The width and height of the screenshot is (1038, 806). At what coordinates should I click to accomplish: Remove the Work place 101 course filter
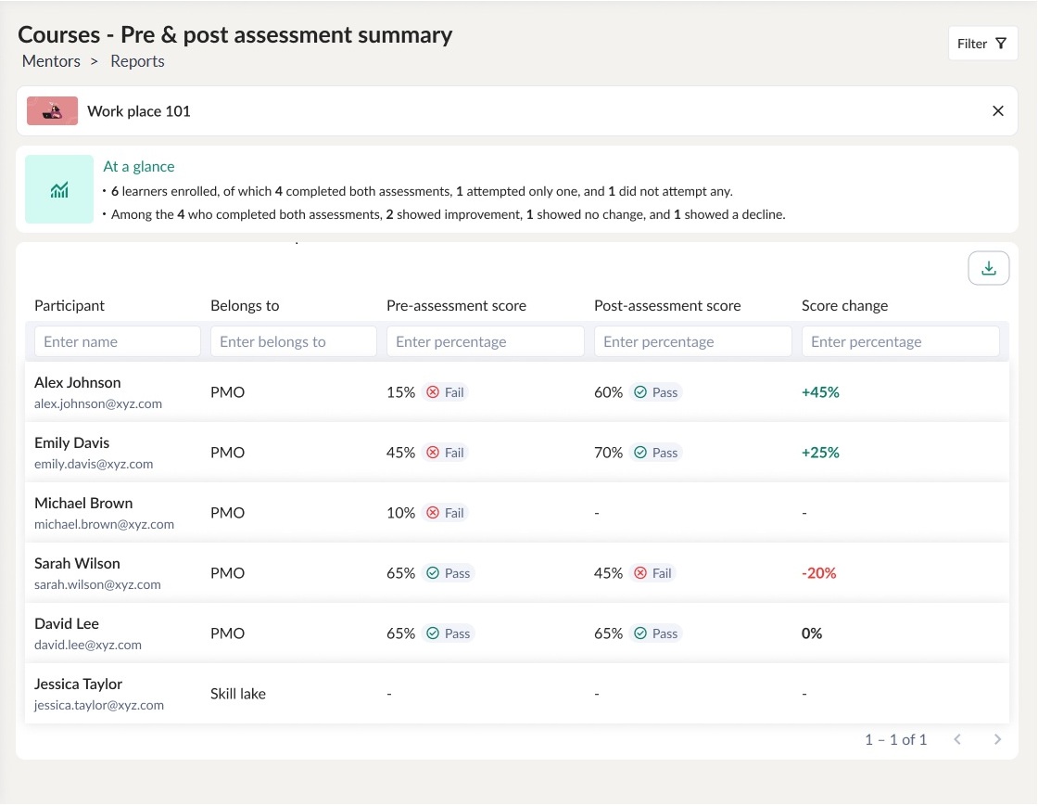coord(998,110)
